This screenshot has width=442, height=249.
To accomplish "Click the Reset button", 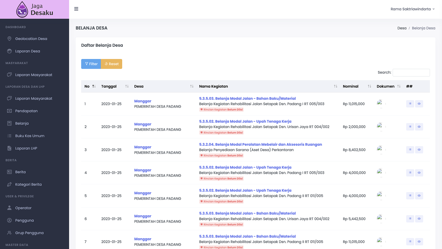I will click(111, 64).
